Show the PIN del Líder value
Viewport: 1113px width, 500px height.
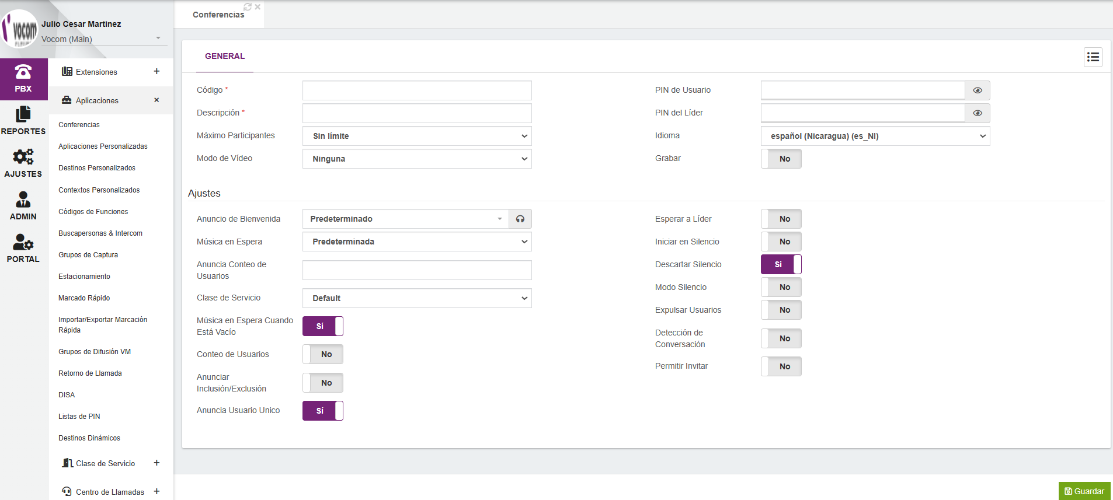(978, 113)
